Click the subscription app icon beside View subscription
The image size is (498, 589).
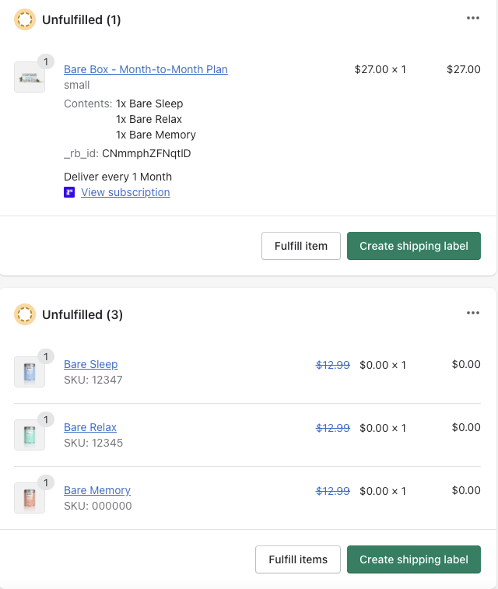(x=69, y=192)
